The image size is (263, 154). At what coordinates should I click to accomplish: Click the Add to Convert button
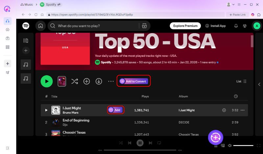click(134, 81)
